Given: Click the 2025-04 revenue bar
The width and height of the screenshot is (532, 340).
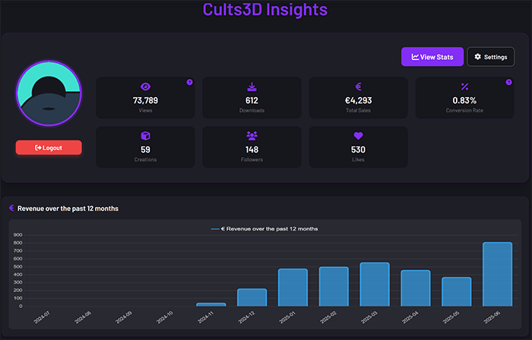Looking at the screenshot, I should coord(416,288).
